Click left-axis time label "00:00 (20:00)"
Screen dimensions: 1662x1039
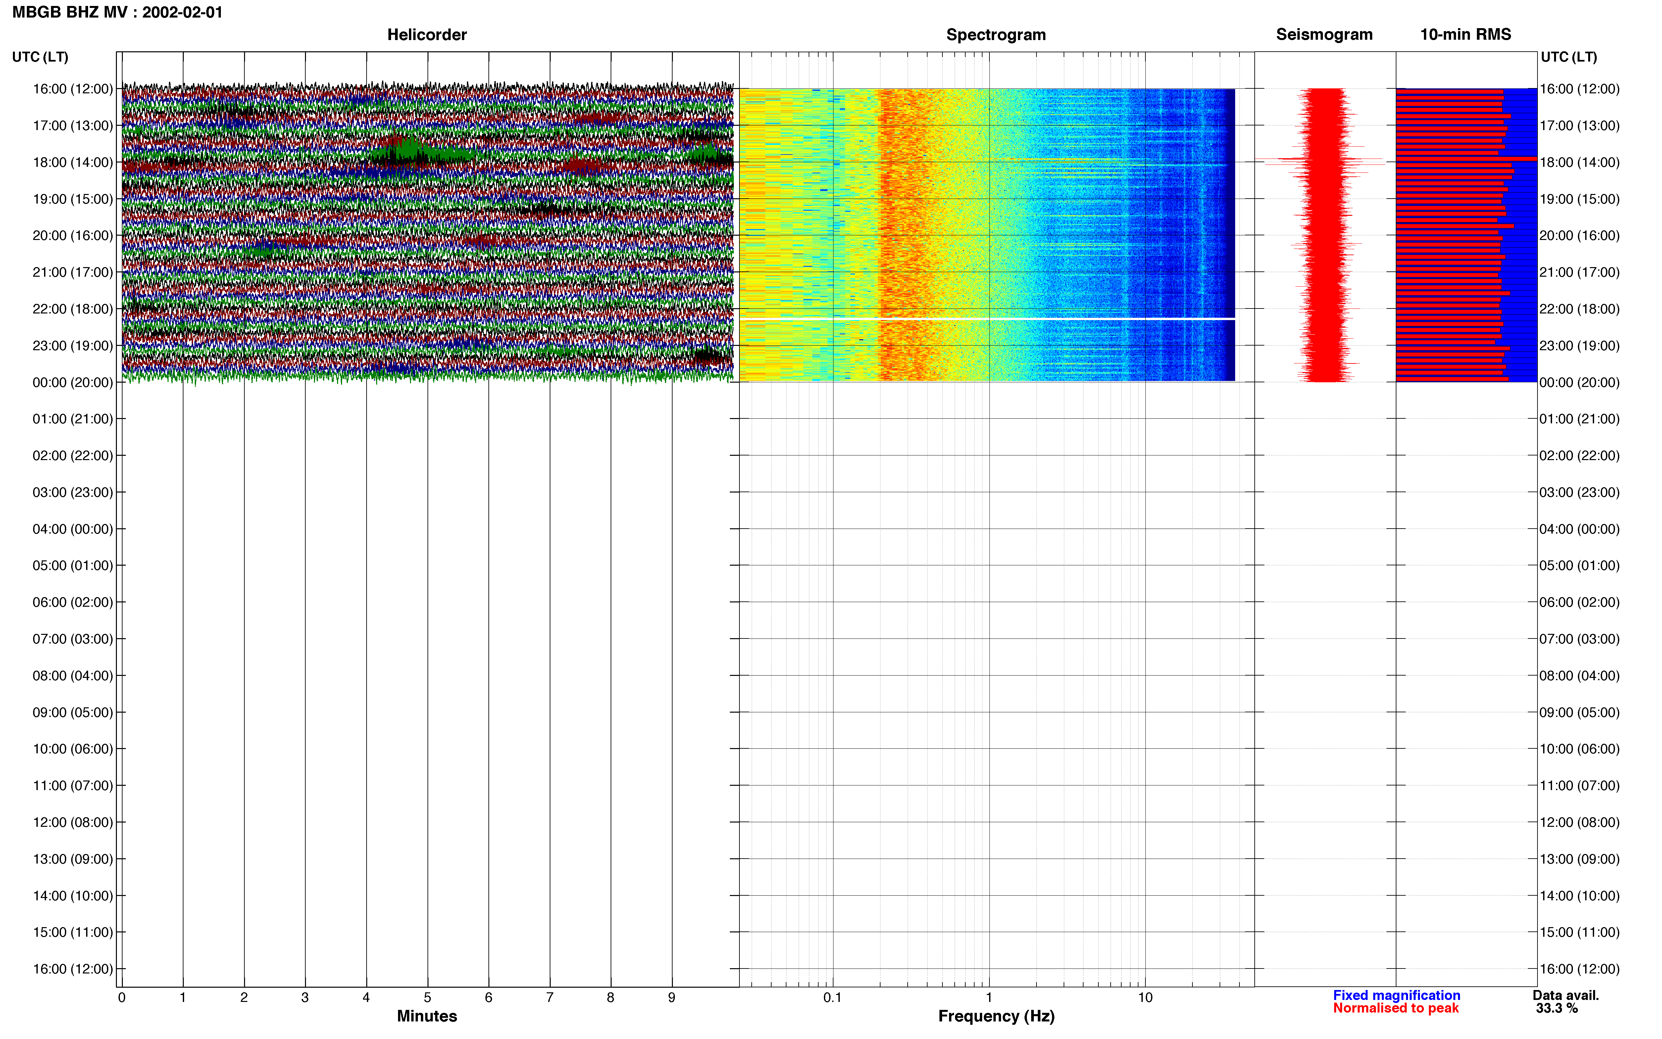[x=73, y=382]
